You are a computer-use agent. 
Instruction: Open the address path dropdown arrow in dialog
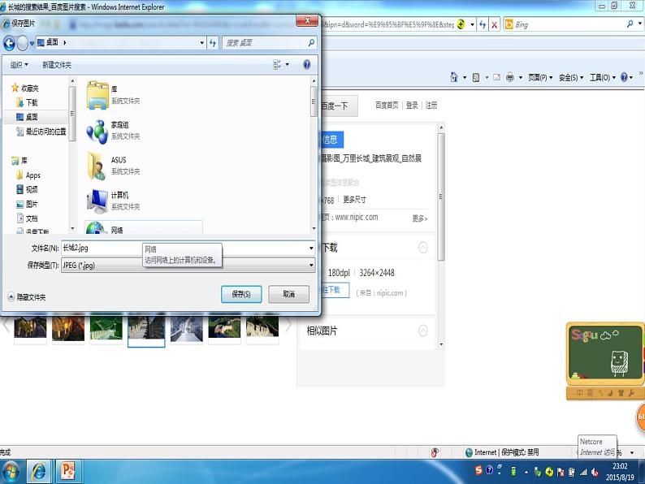coord(201,43)
